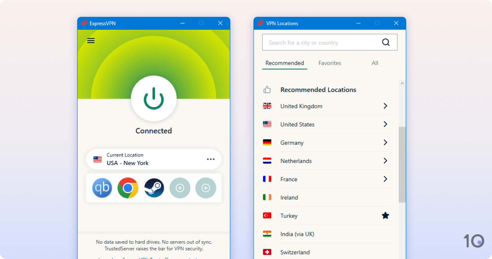Click the search magnifier icon

(x=386, y=42)
